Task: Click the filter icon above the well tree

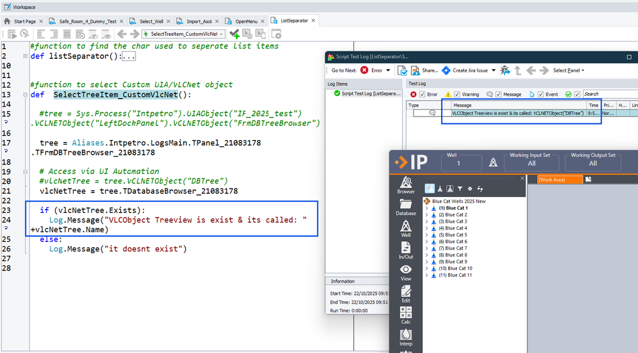Action: (460, 189)
